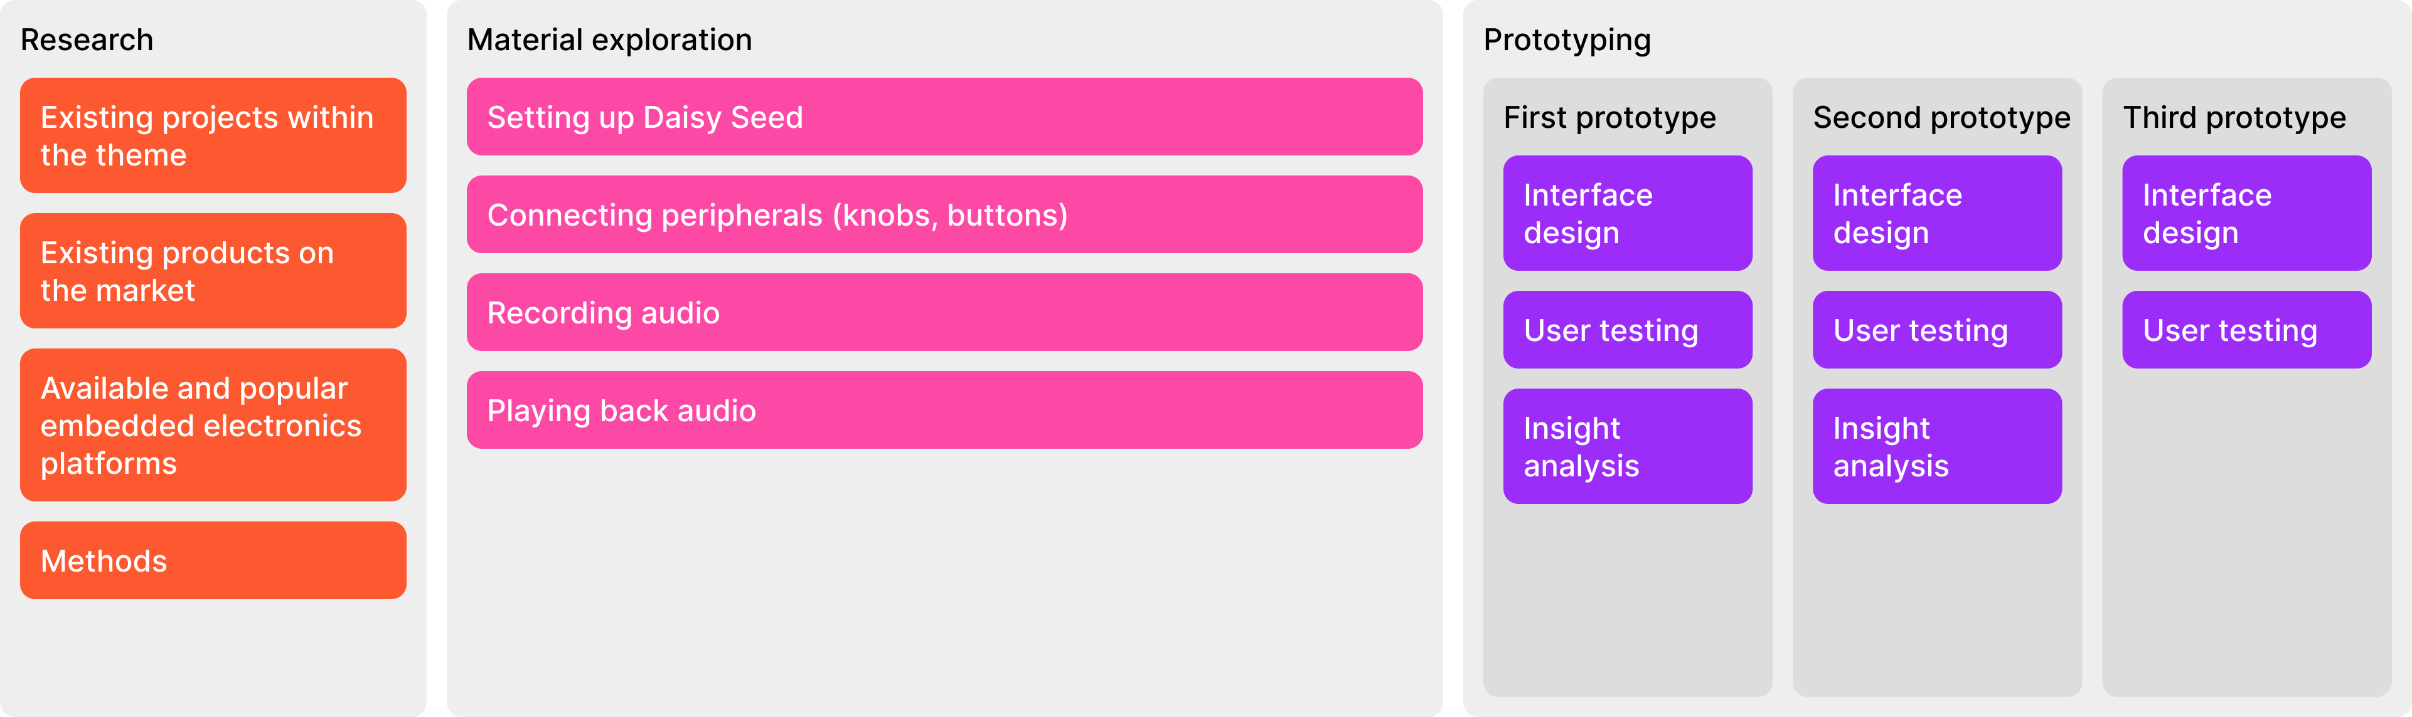The image size is (2412, 717).
Task: Click Interface design in First prototype column
Action: point(1628,213)
